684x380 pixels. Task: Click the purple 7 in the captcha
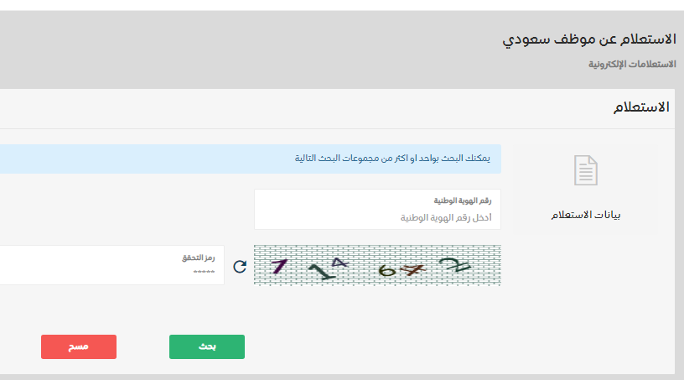(x=280, y=266)
